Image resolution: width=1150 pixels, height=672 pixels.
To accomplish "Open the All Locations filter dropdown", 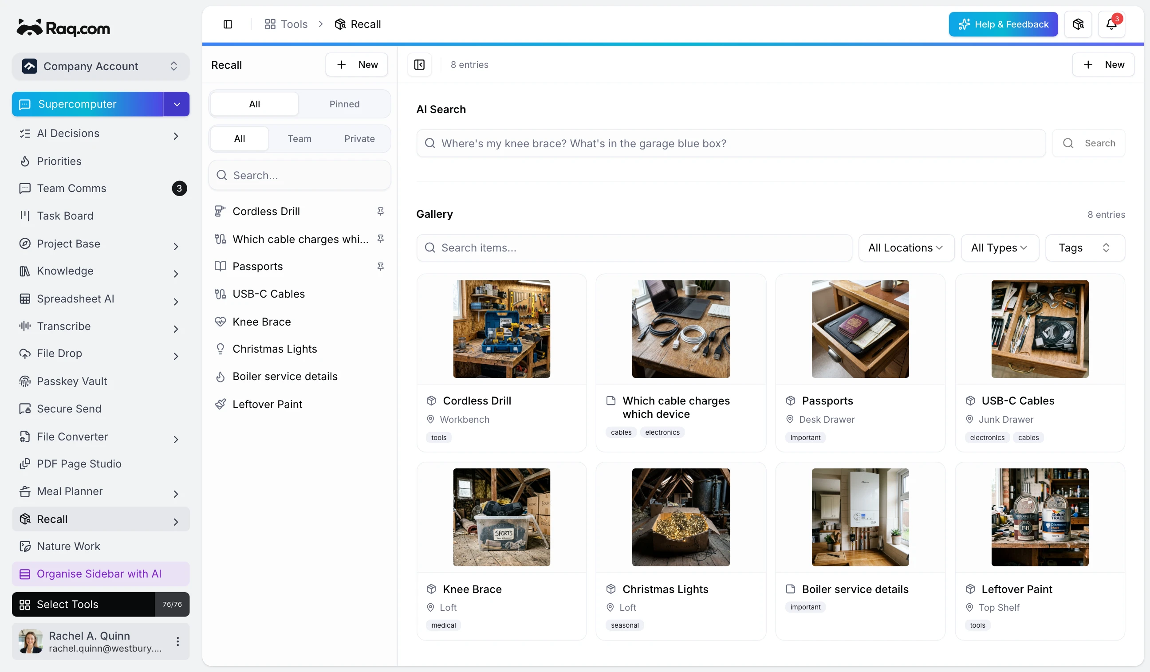I will pos(906,248).
